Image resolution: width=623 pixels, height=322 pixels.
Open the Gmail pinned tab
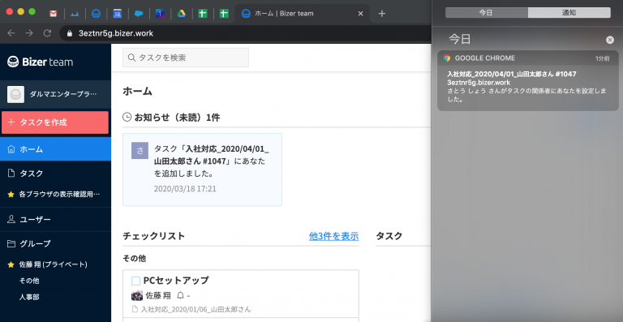click(x=54, y=14)
